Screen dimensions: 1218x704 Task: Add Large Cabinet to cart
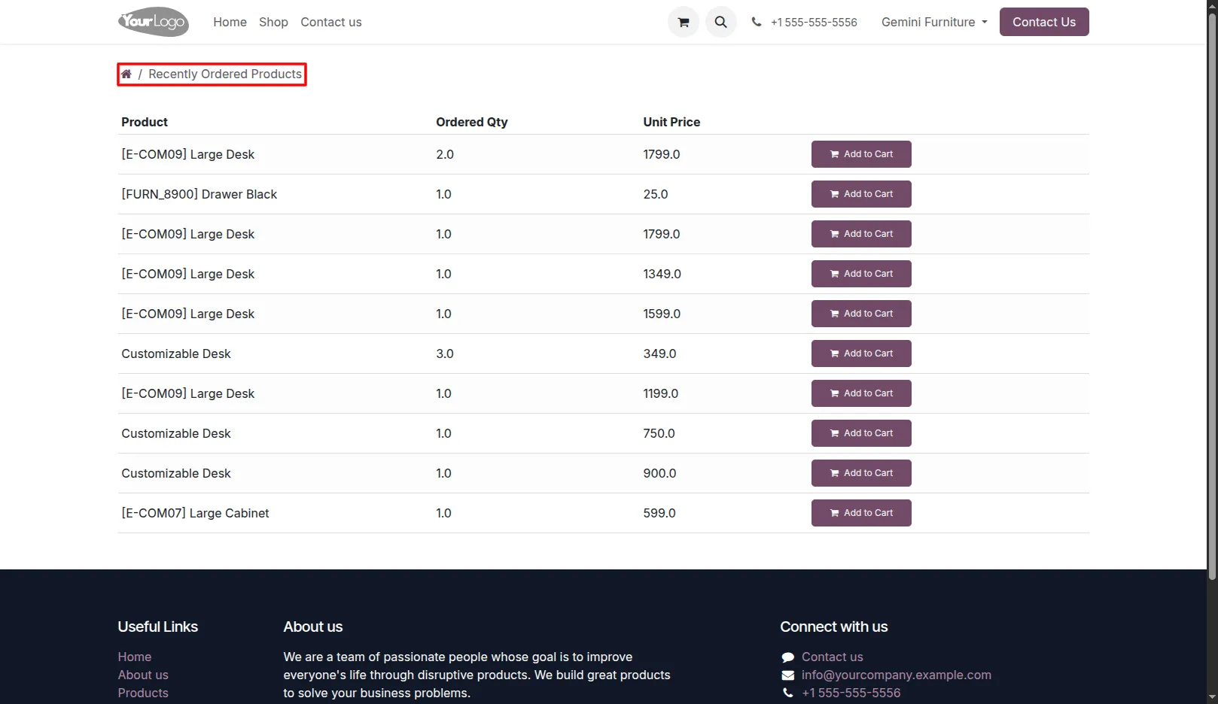861,513
